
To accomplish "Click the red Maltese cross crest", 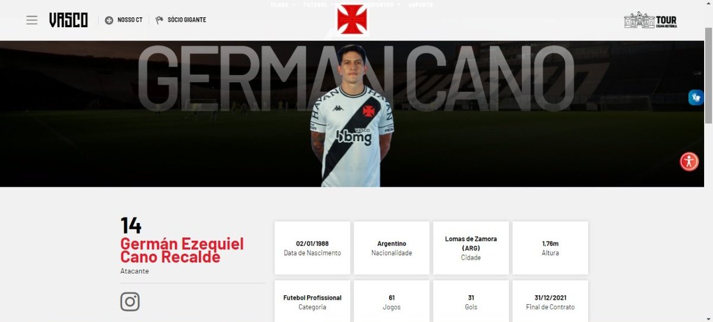I will point(352,18).
